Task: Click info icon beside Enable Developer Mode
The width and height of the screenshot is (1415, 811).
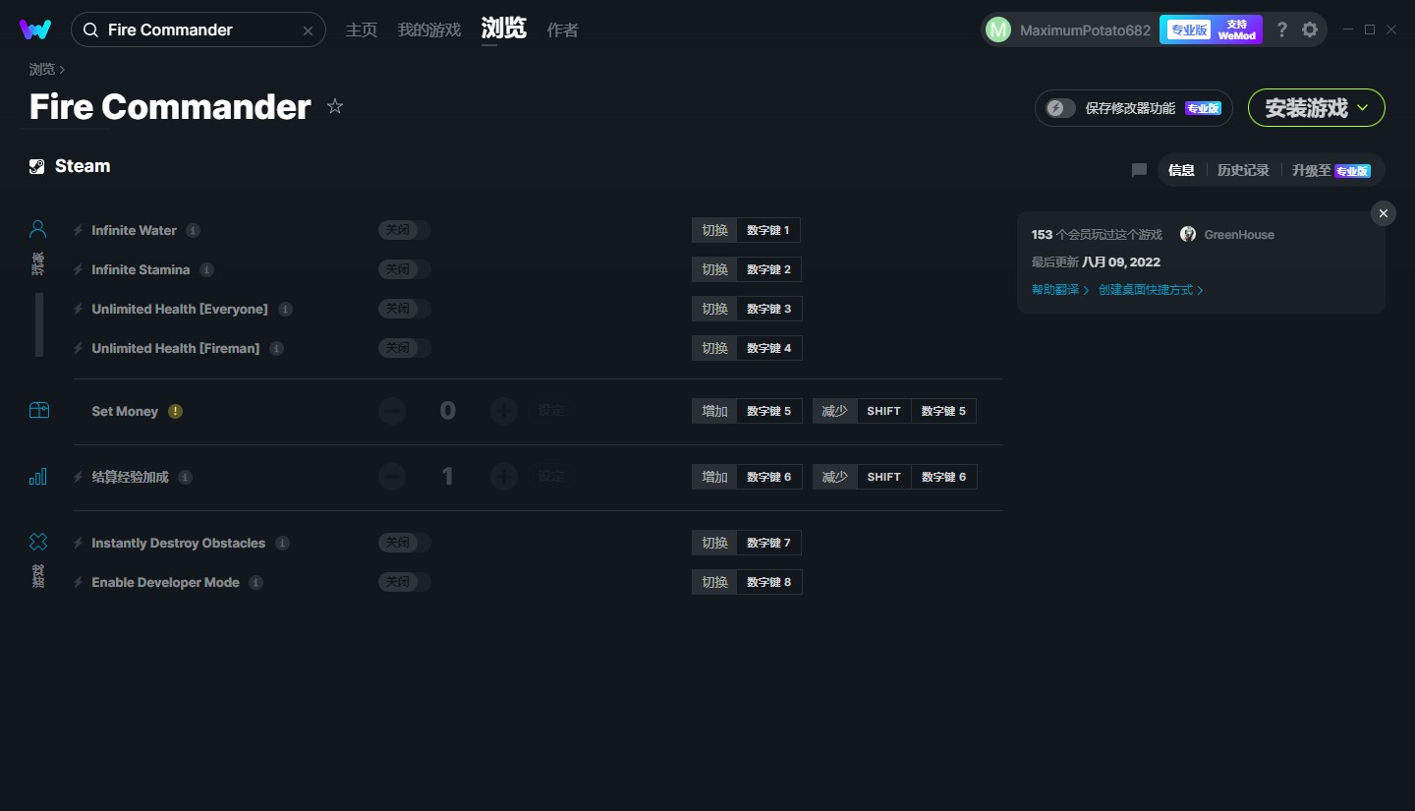Action: 255,582
